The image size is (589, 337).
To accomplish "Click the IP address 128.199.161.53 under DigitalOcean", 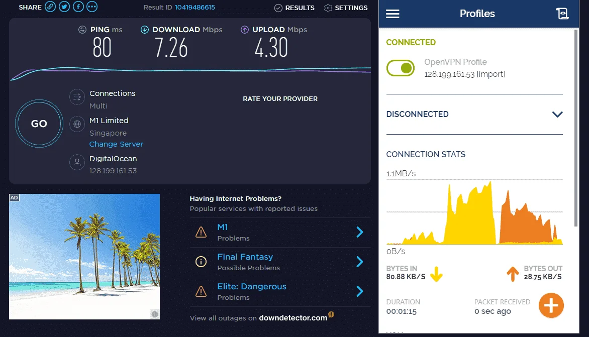I will (x=113, y=171).
